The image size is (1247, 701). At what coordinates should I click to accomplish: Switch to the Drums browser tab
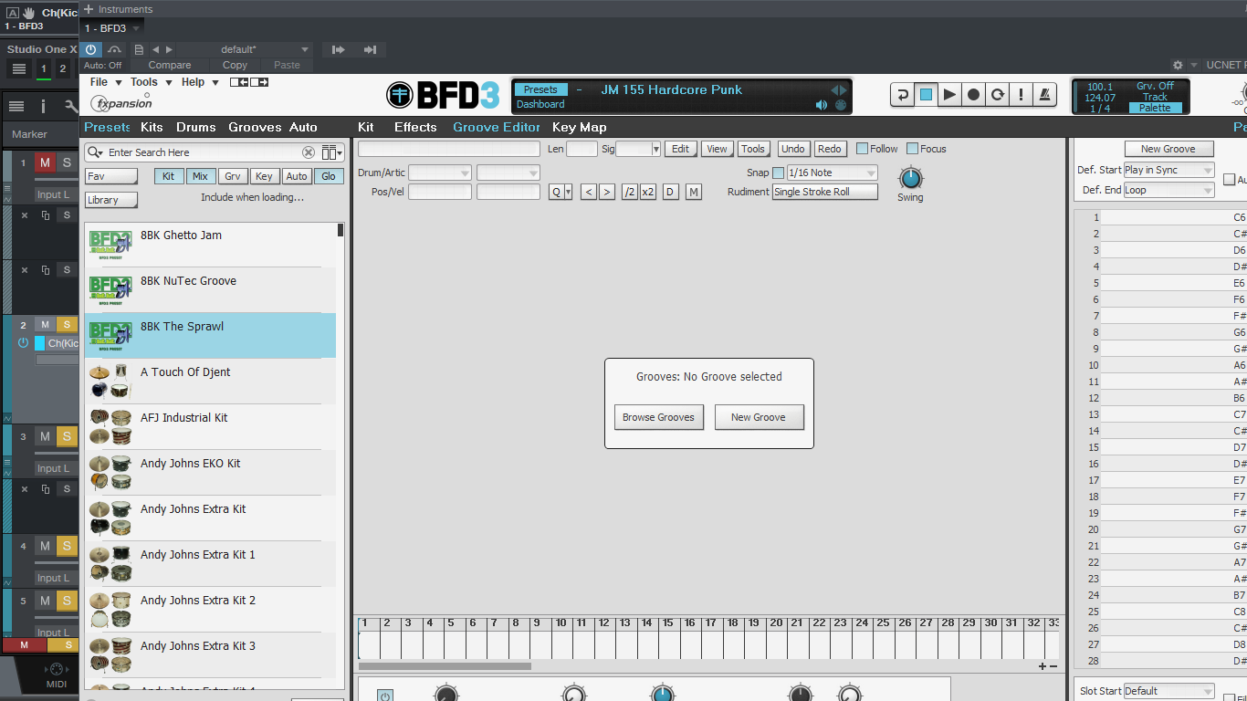tap(196, 127)
